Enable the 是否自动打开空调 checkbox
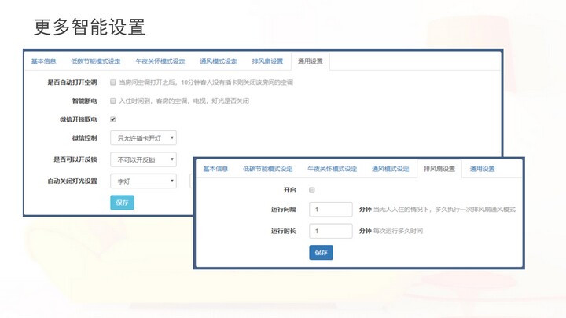The height and width of the screenshot is (318, 566). coord(113,82)
